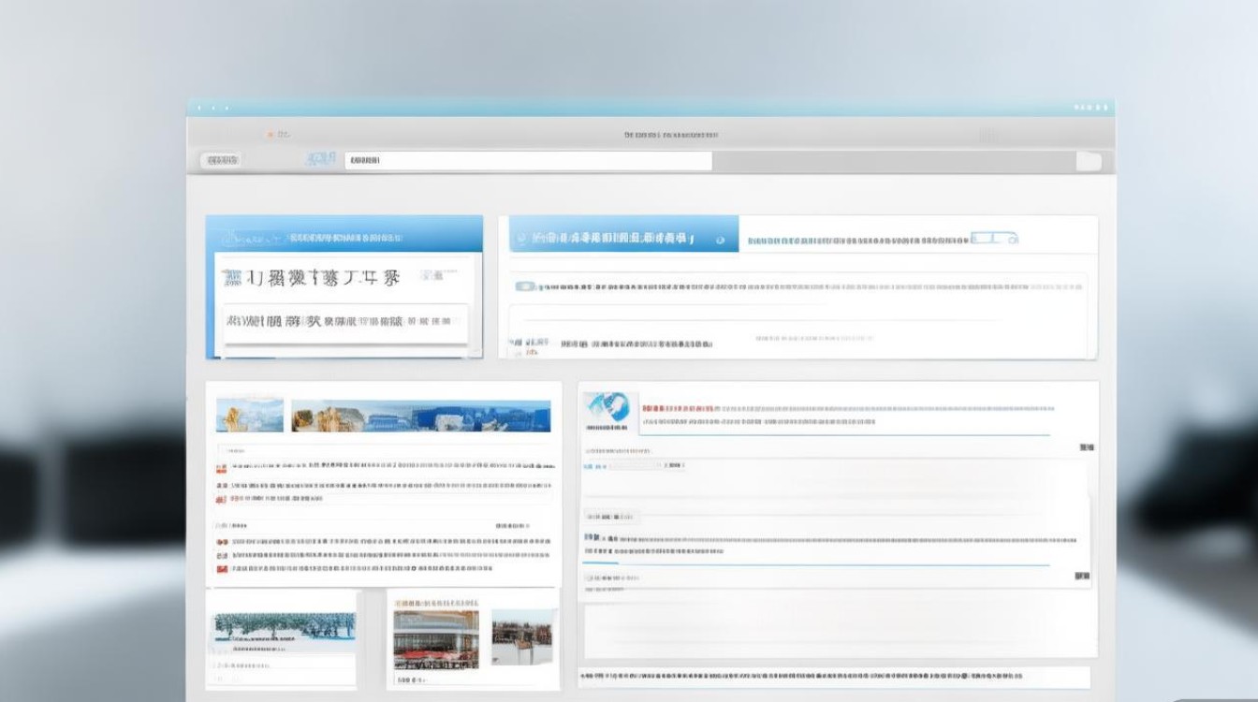Click the gray button left of address bar
Image resolution: width=1258 pixels, height=702 pixels.
tap(221, 161)
